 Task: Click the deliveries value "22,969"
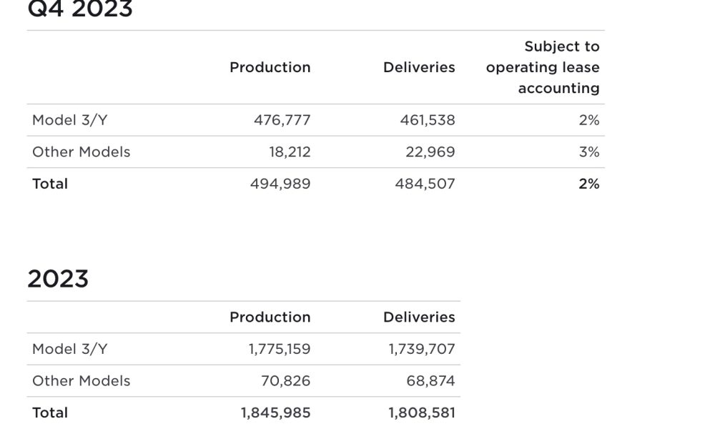pyautogui.click(x=430, y=152)
